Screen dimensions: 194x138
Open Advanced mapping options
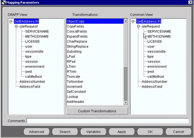[36, 132]
